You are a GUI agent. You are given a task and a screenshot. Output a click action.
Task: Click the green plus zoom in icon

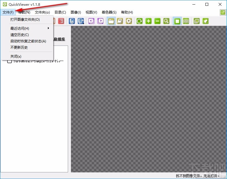click(x=149, y=21)
